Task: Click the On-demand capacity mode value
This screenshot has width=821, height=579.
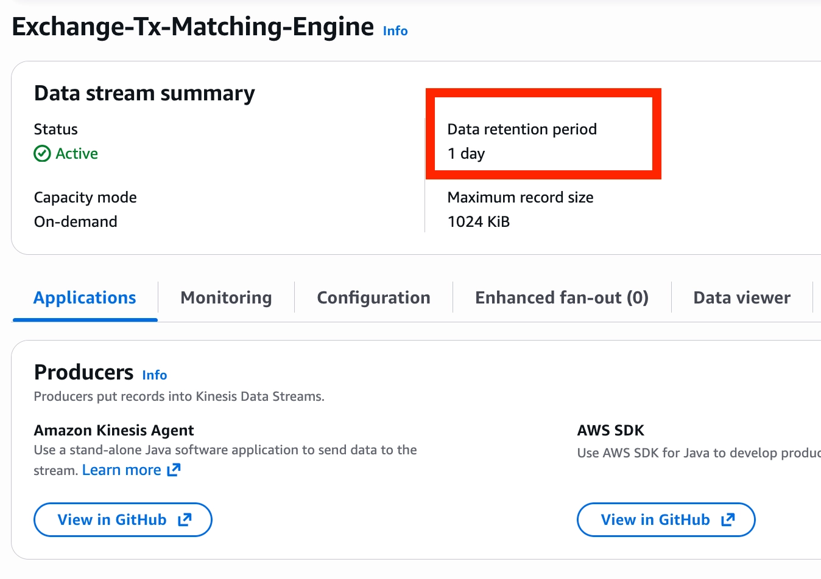Action: coord(76,222)
